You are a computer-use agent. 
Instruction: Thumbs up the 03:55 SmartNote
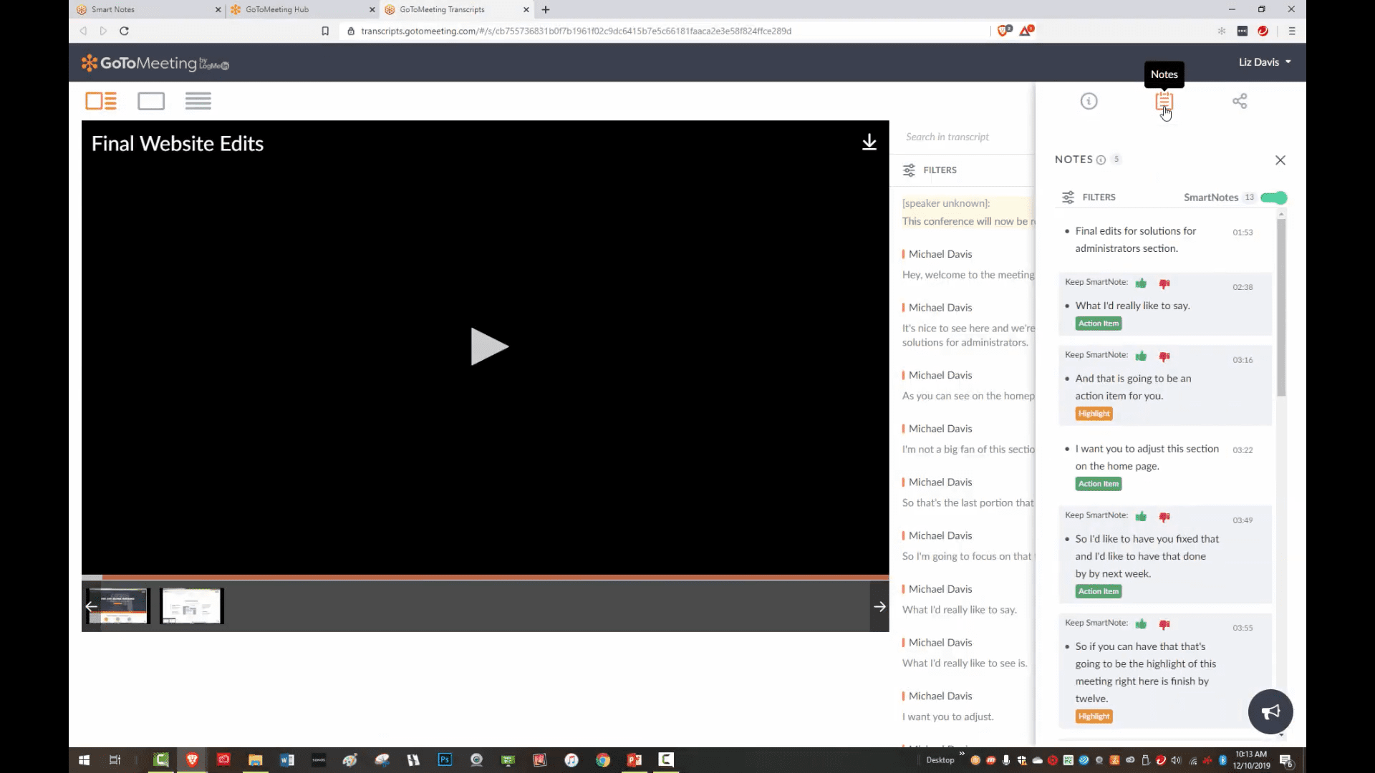point(1141,624)
